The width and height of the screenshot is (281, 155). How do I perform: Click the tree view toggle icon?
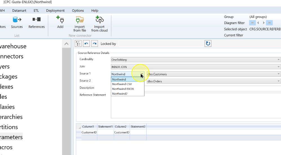78,44
